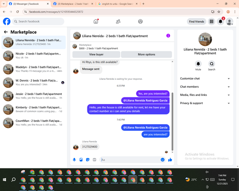Click the Search Facebook field

click(38, 21)
